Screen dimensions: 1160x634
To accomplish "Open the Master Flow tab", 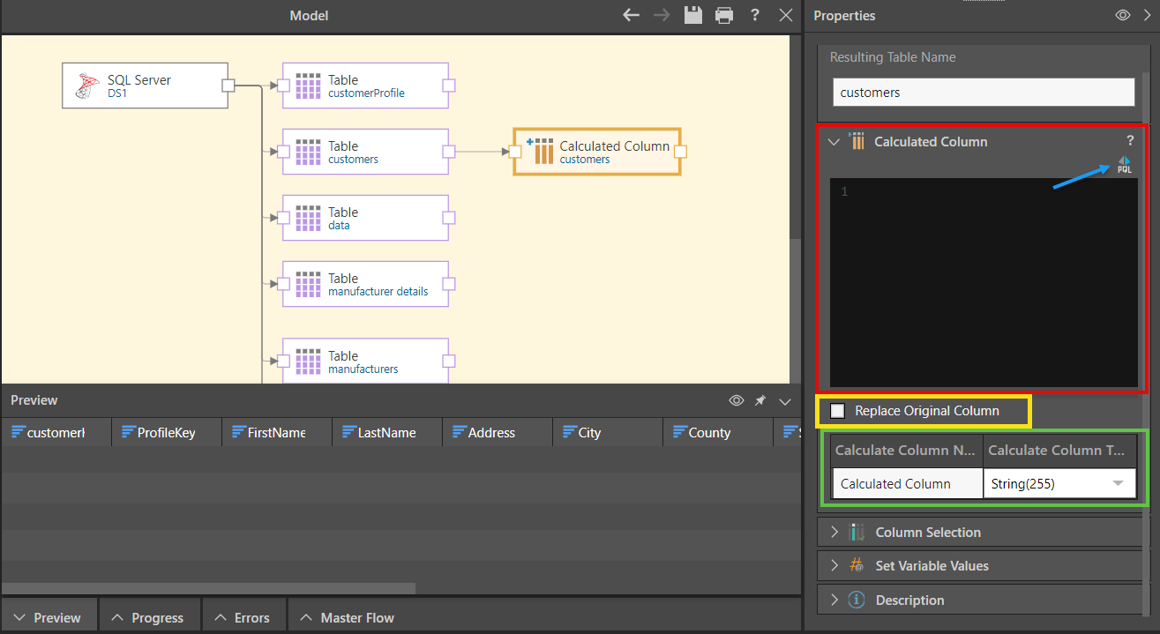I will 347,618.
